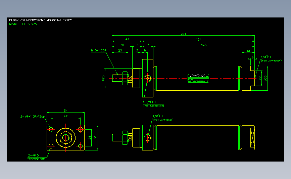Screen dimensions: 291x179
Task: Select the CHELIC nameplate on the cylinder
Action: point(198,78)
